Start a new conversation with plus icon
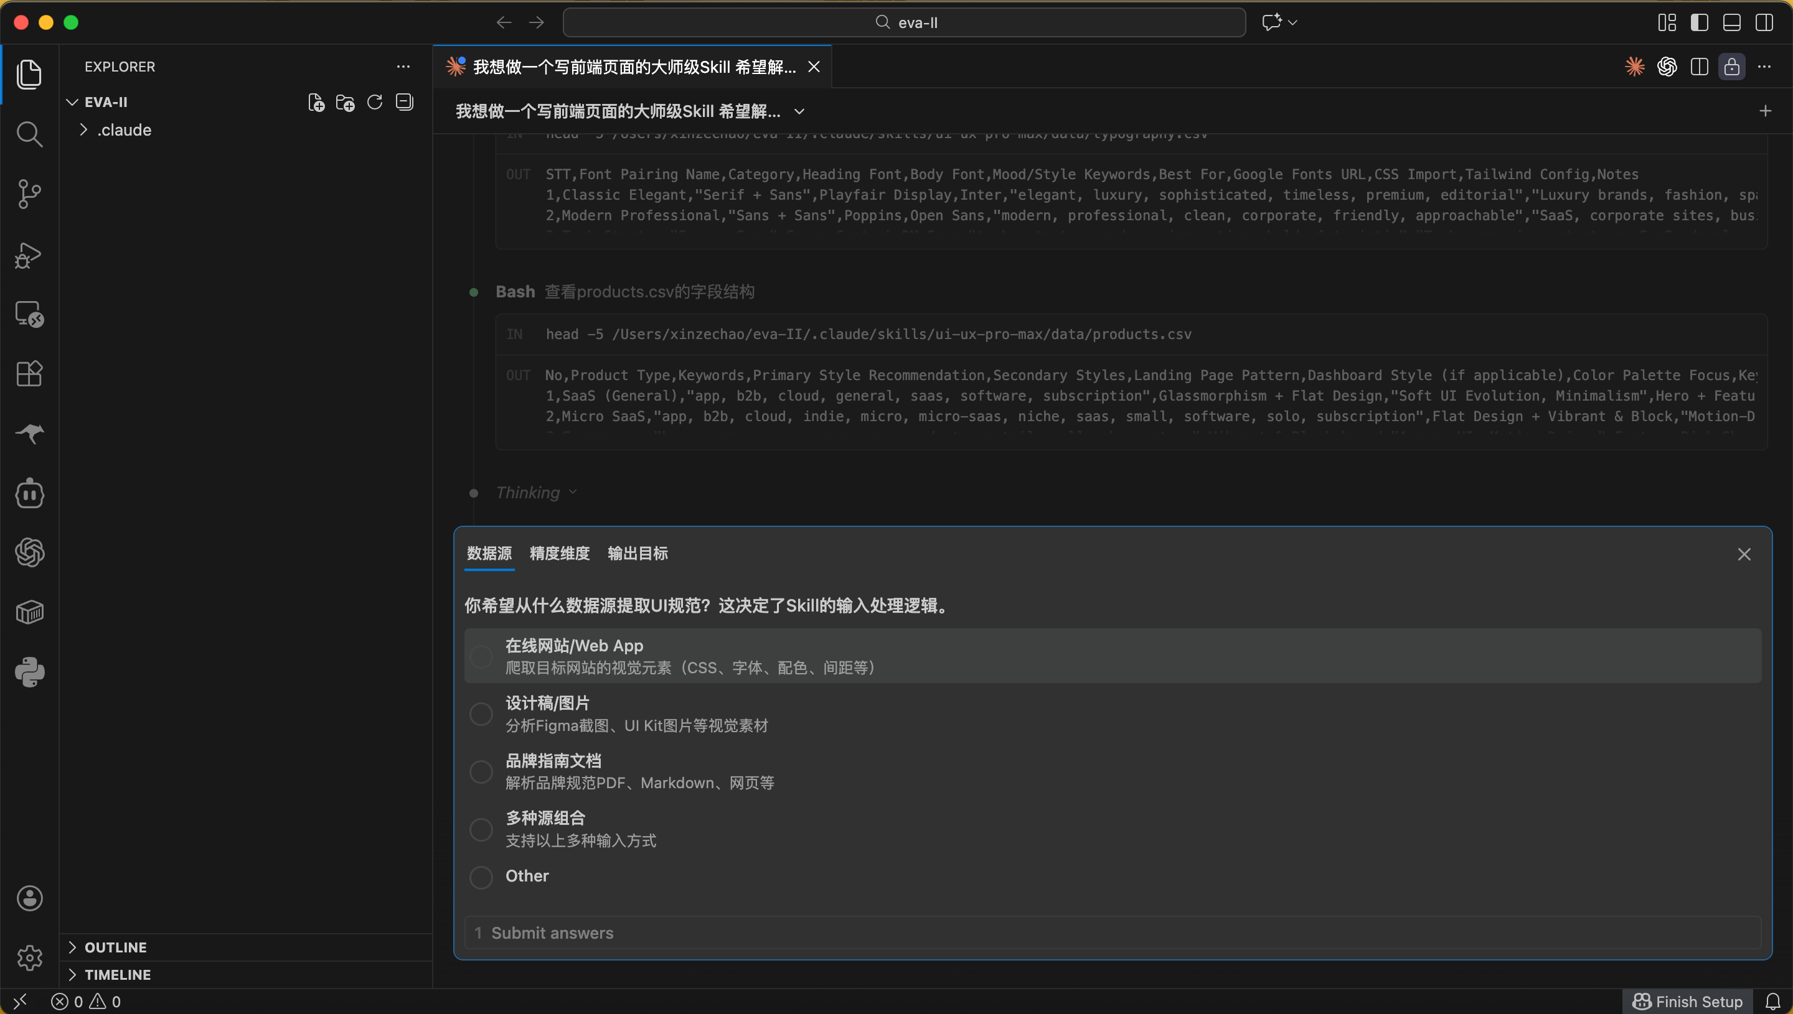Viewport: 1793px width, 1014px height. tap(1765, 111)
